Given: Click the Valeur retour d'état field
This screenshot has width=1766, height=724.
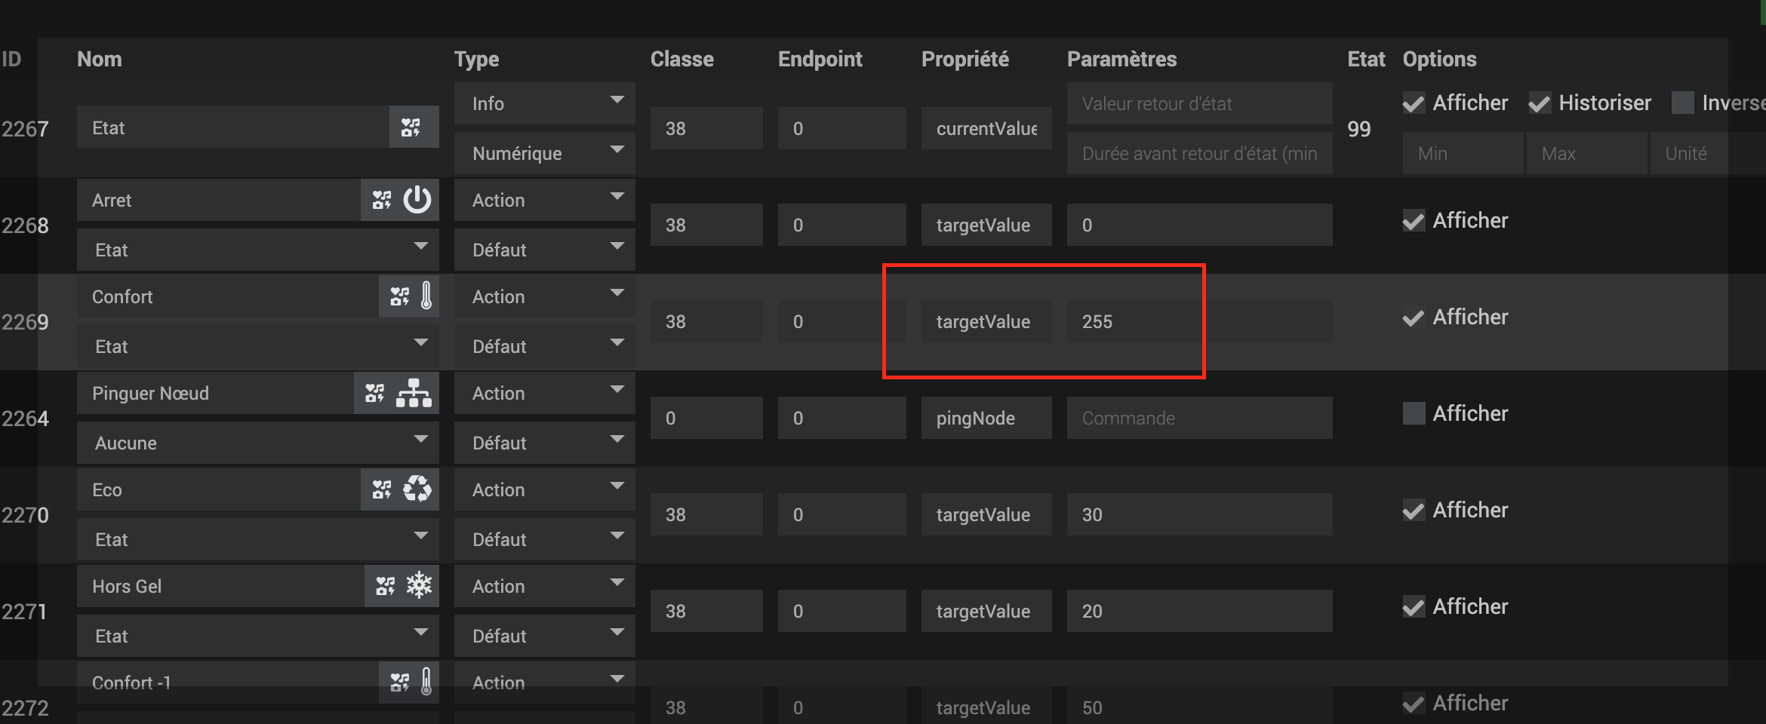Looking at the screenshot, I should click(x=1199, y=103).
